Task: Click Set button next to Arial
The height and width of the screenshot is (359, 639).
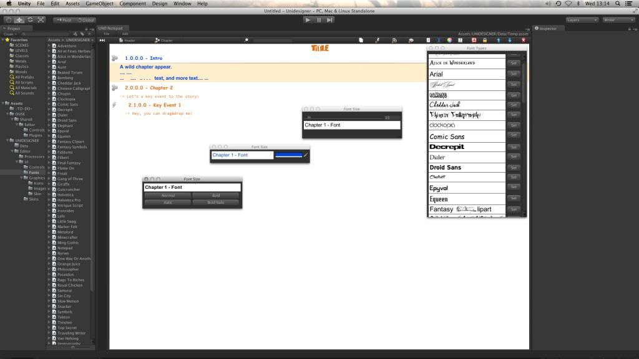Action: 514,74
